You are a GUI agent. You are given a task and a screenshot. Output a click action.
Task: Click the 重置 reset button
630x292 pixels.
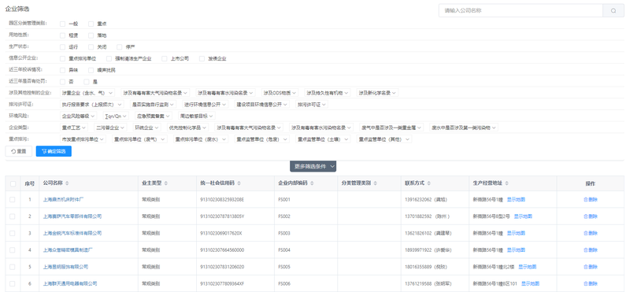[18, 151]
